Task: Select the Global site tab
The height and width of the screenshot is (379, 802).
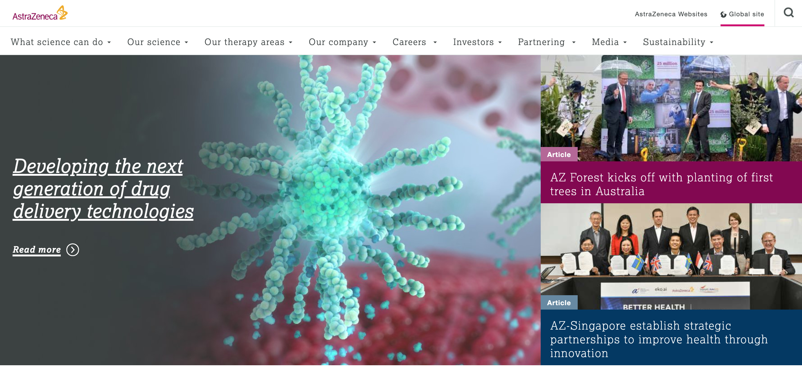Action: tap(742, 14)
